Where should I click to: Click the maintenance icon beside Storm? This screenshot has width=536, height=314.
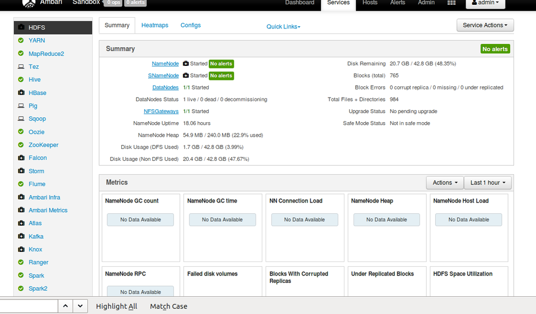tap(21, 170)
